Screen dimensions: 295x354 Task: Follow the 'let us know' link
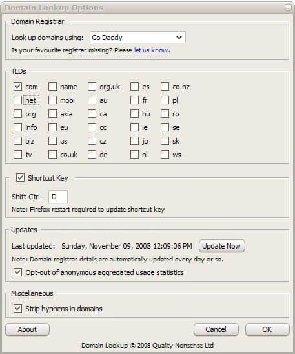tap(151, 50)
